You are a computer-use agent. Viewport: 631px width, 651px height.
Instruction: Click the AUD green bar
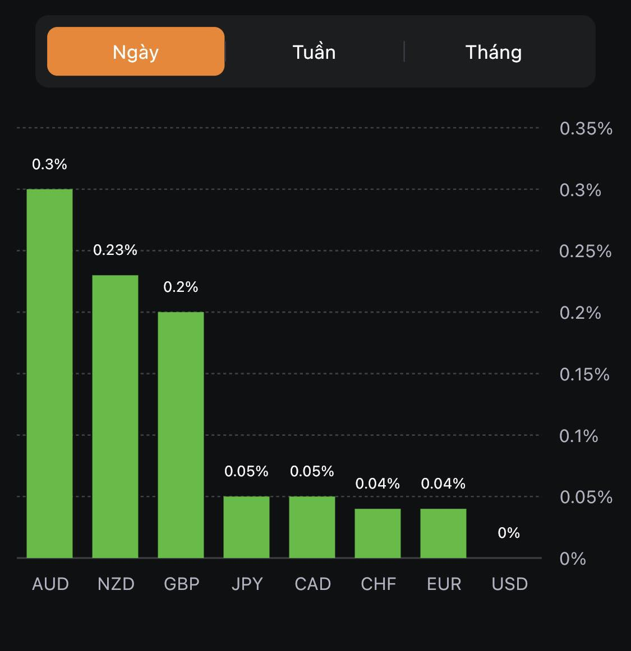pos(50,373)
